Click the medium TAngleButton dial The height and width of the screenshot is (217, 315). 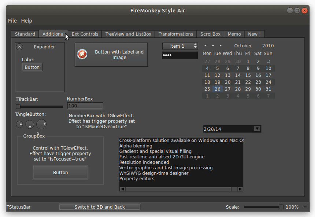click(30, 125)
